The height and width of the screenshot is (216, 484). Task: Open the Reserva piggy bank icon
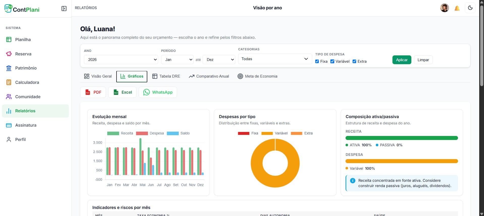(9, 54)
